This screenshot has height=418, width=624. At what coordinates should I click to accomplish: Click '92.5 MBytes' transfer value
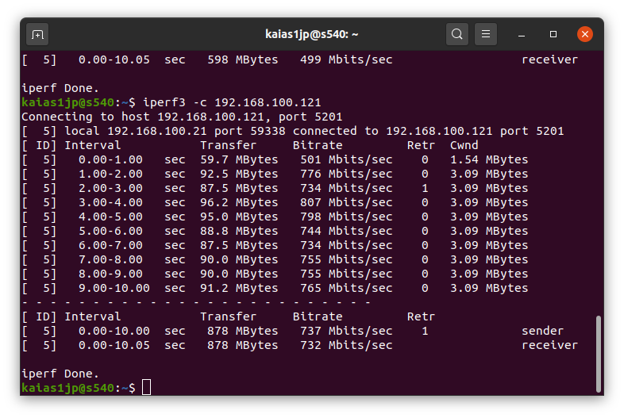[x=239, y=174]
